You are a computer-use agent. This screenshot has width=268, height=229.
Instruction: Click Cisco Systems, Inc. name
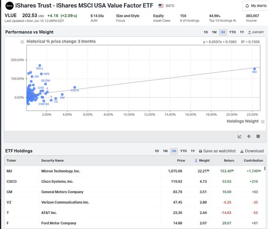[x=57, y=181]
